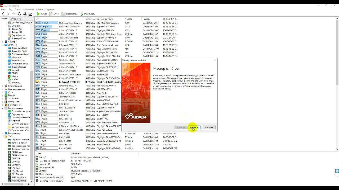Click the Службы icon in the tree

(x=9, y=26)
